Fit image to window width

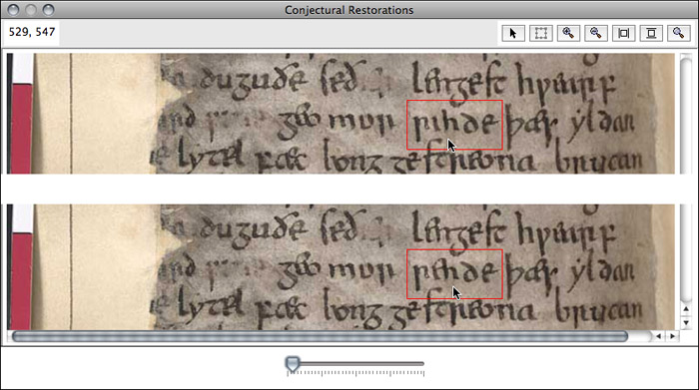coord(624,33)
